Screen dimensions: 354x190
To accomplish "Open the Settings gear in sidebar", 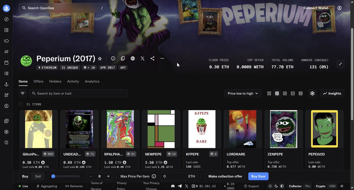I will pyautogui.click(x=6, y=132).
